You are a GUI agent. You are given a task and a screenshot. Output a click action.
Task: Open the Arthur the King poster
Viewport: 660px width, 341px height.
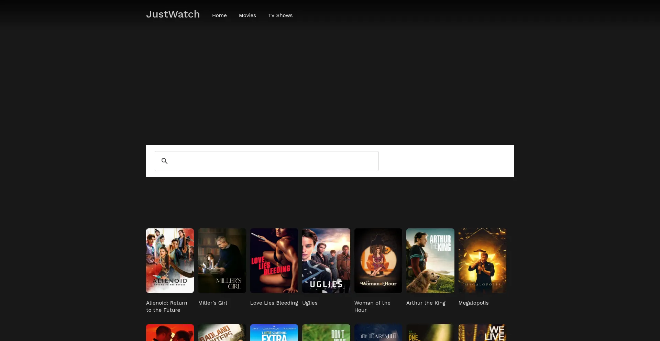[430, 261]
